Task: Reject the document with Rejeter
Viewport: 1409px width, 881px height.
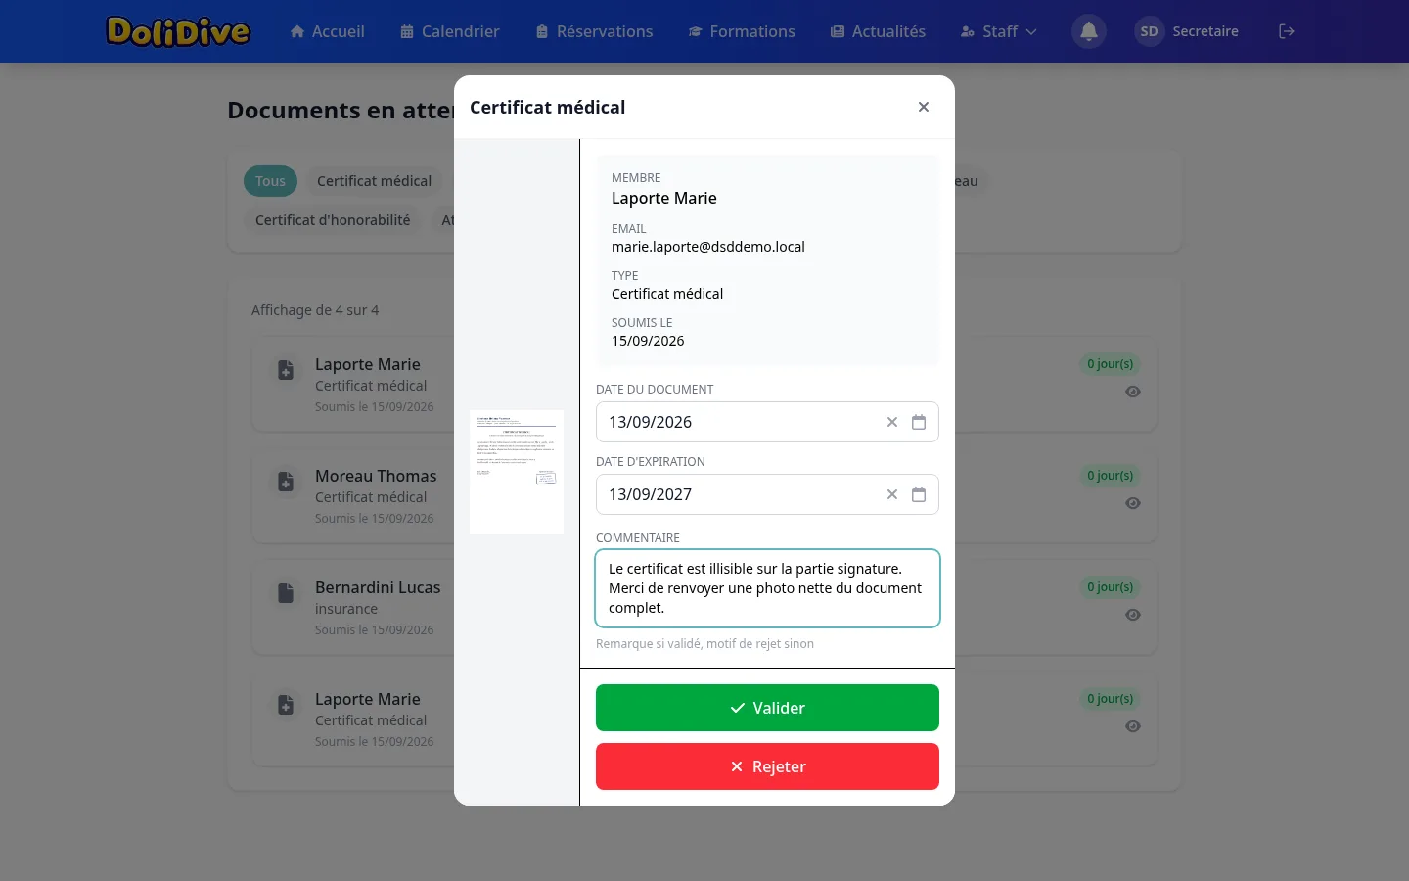Action: pyautogui.click(x=767, y=766)
